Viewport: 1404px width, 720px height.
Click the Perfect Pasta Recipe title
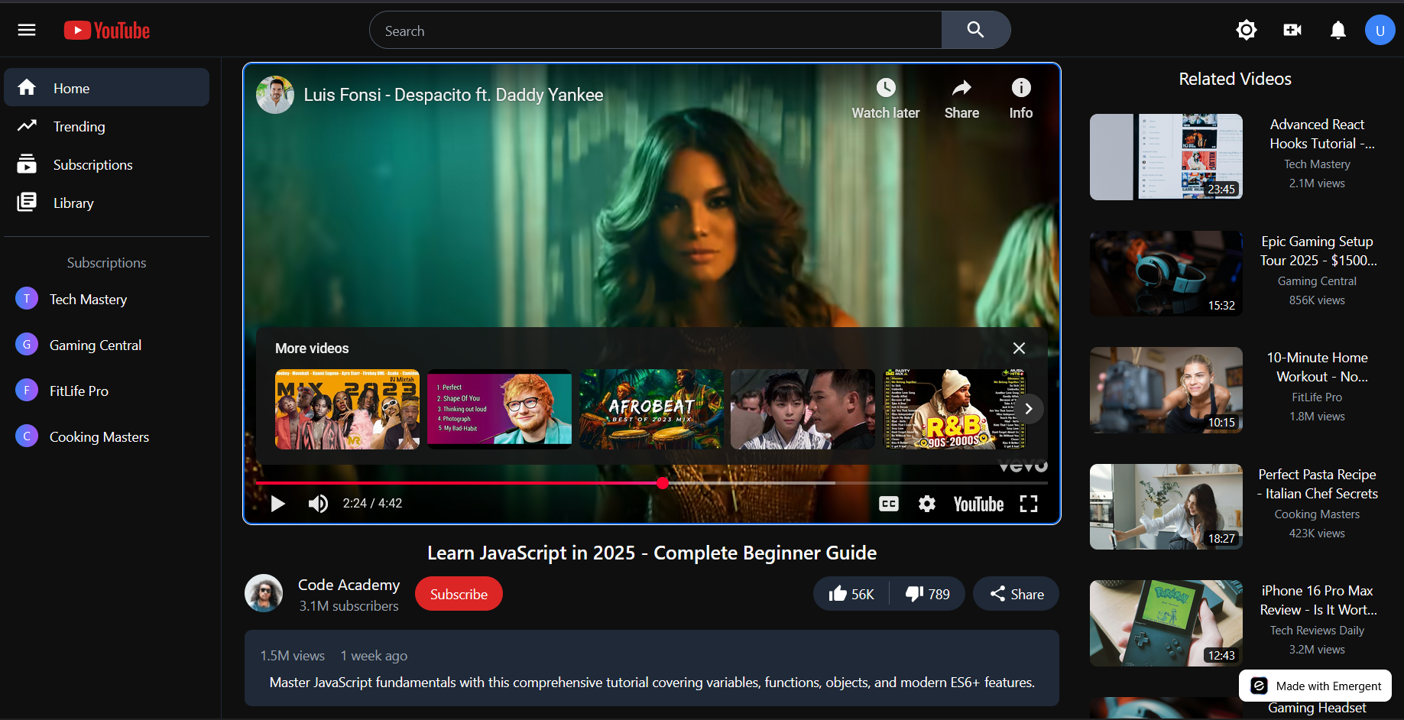coord(1318,484)
